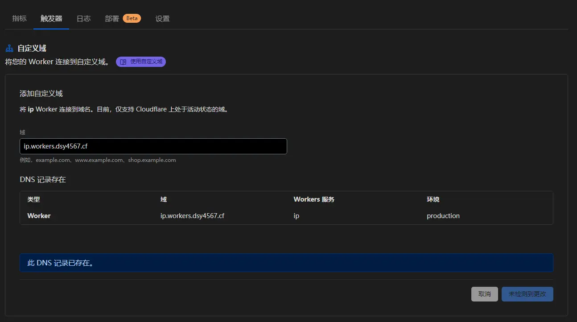Click the 域 input field

coord(153,146)
